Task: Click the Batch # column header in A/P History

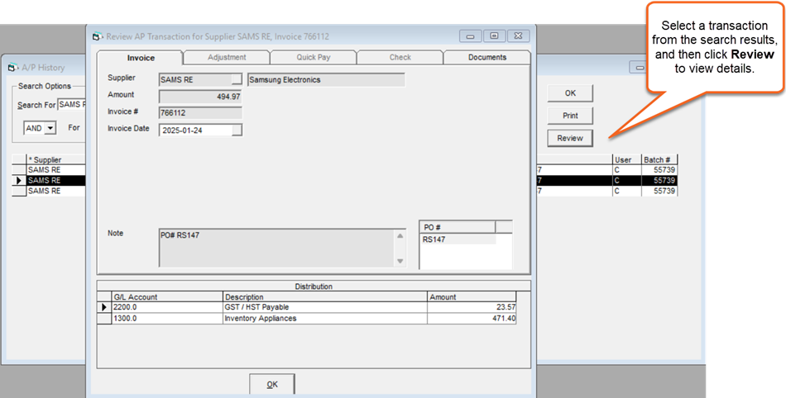Action: (x=659, y=159)
